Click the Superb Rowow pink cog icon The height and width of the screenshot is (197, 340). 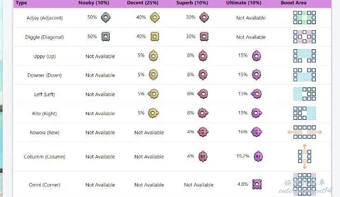(203, 132)
